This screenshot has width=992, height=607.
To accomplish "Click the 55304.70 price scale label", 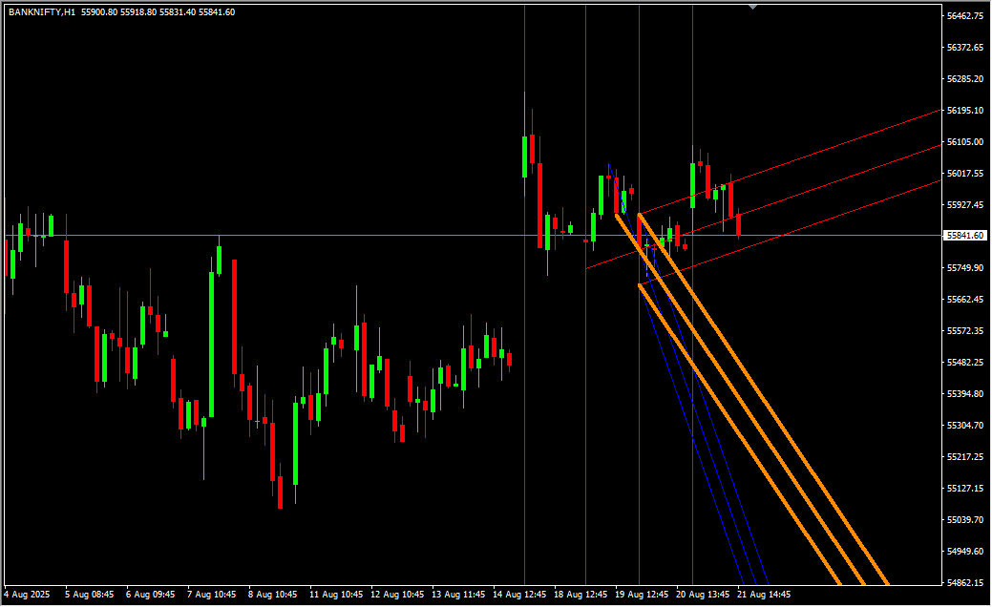I will [964, 426].
